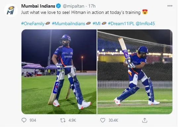
Task: Open the @mipaltan handle
Action: 73,6
